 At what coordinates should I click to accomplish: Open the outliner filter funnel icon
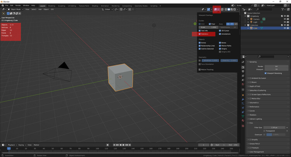282,9
